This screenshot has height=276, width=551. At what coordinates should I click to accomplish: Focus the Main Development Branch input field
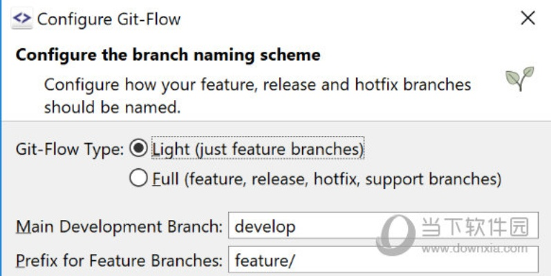pos(383,226)
